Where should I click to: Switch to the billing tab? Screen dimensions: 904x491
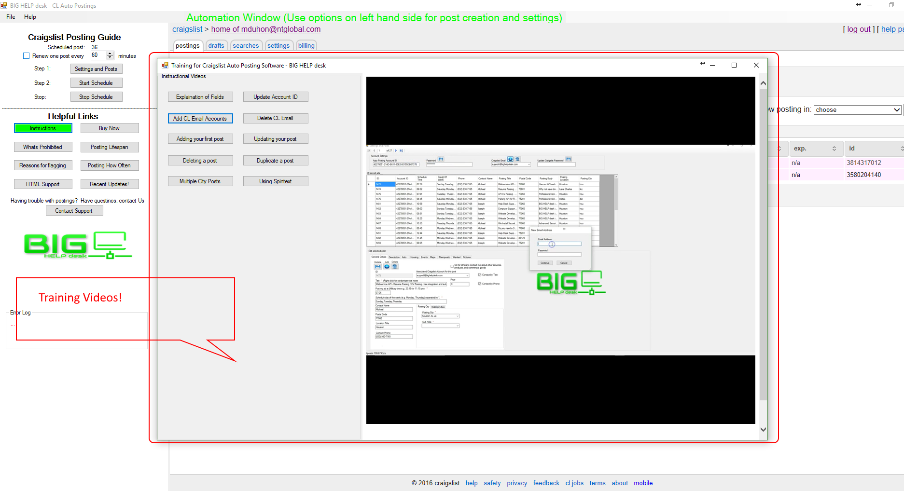[306, 45]
